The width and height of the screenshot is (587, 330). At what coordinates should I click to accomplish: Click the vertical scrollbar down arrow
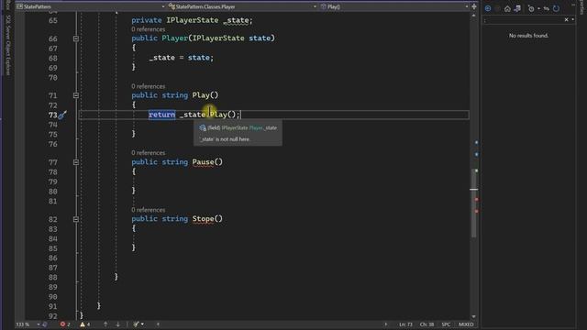tap(474, 316)
